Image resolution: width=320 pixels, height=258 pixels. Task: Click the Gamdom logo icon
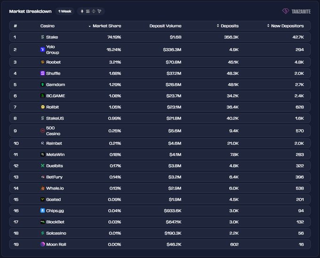[42, 84]
